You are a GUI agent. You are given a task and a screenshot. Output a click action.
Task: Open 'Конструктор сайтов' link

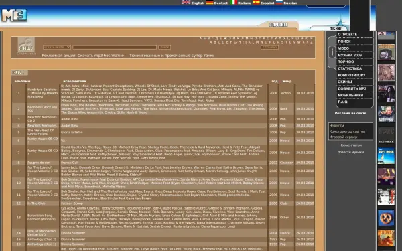click(x=347, y=131)
